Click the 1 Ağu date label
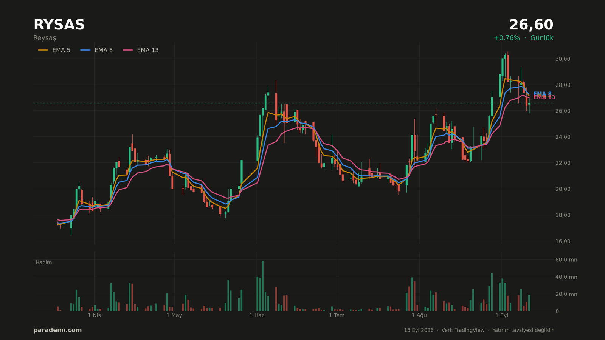Image resolution: width=605 pixels, height=340 pixels. point(419,315)
